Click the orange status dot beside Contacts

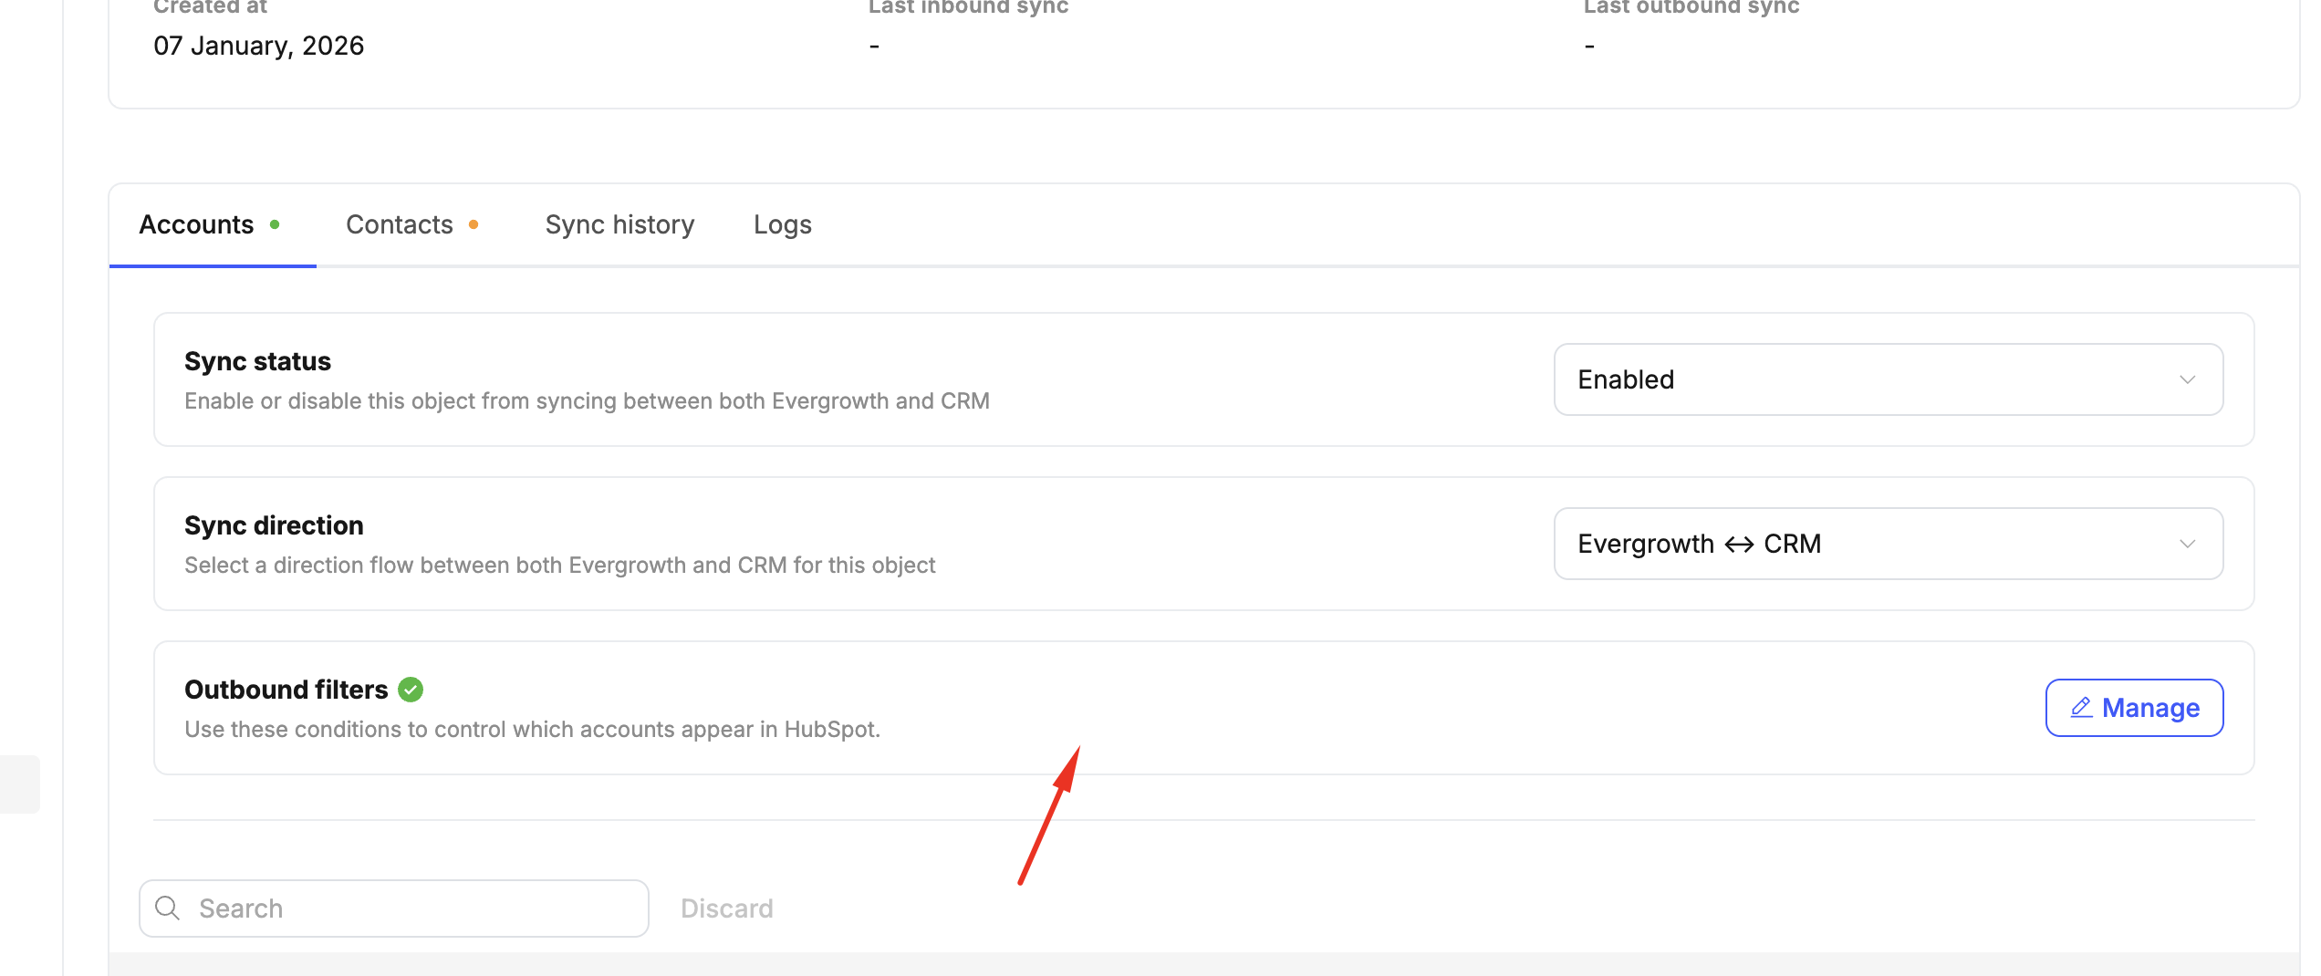[474, 224]
